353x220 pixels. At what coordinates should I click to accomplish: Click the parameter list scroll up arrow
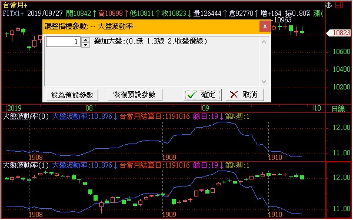(x=264, y=42)
